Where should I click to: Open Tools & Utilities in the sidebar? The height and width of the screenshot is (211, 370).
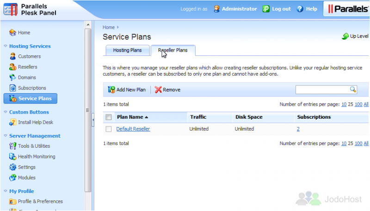click(34, 146)
